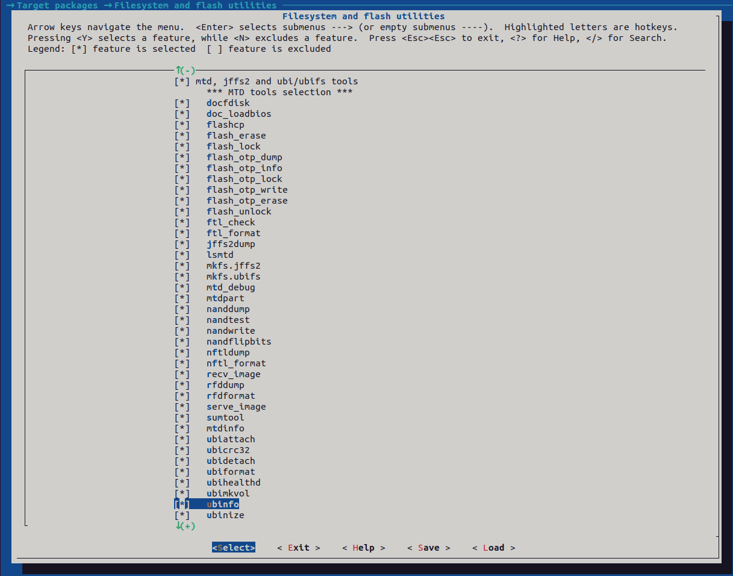Viewport: 733px width, 576px height.
Task: Click Filesystem and flash utilities breadcrumb
Action: tap(196, 5)
